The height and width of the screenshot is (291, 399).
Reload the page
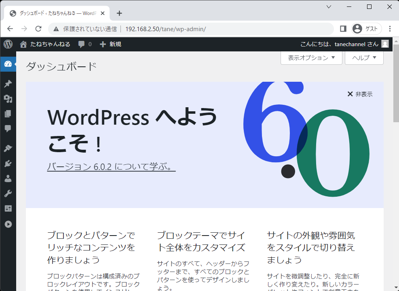pyautogui.click(x=38, y=29)
